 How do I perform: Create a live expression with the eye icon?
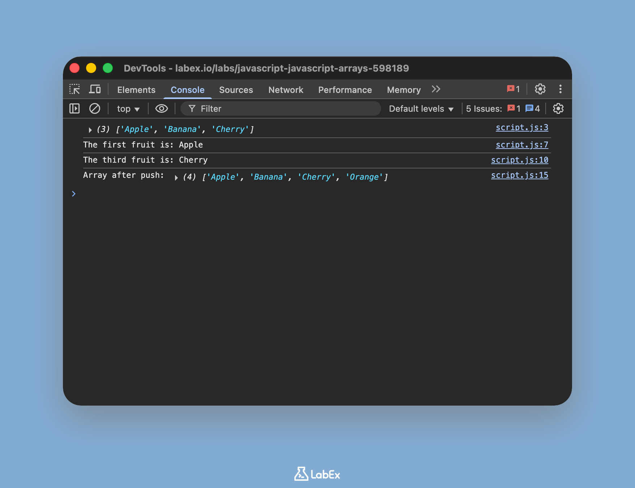pos(162,108)
